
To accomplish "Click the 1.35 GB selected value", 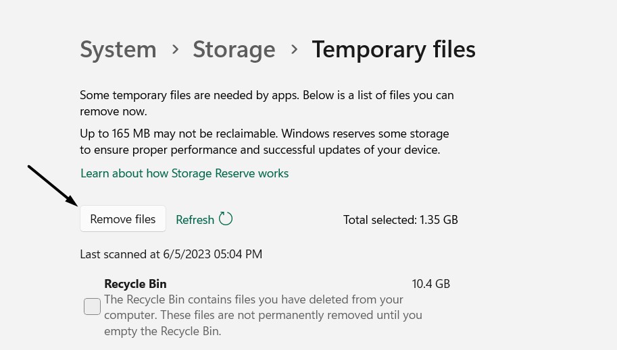I will coord(439,220).
